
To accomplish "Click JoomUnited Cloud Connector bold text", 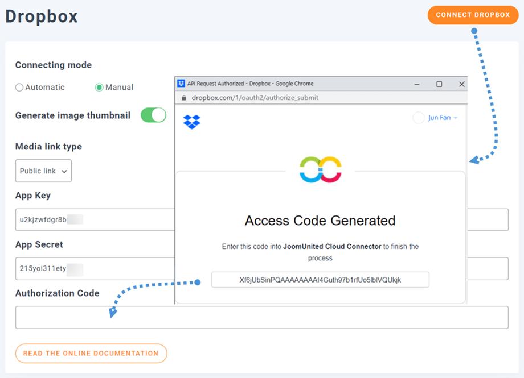I will (x=332, y=247).
